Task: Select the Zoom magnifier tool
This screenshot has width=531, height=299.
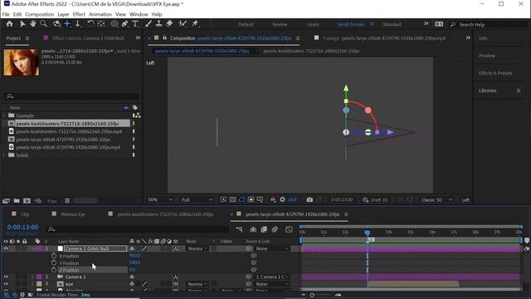Action: click(43, 24)
